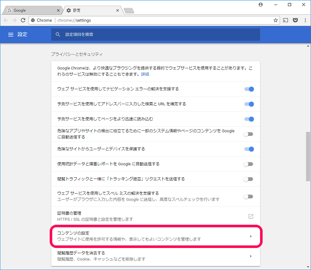Expand 閲覧履歴データを消去する with its arrow

click(x=251, y=256)
